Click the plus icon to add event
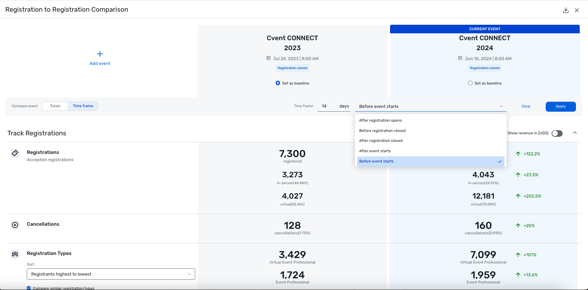Image resolution: width=588 pixels, height=290 pixels. pyautogui.click(x=100, y=54)
